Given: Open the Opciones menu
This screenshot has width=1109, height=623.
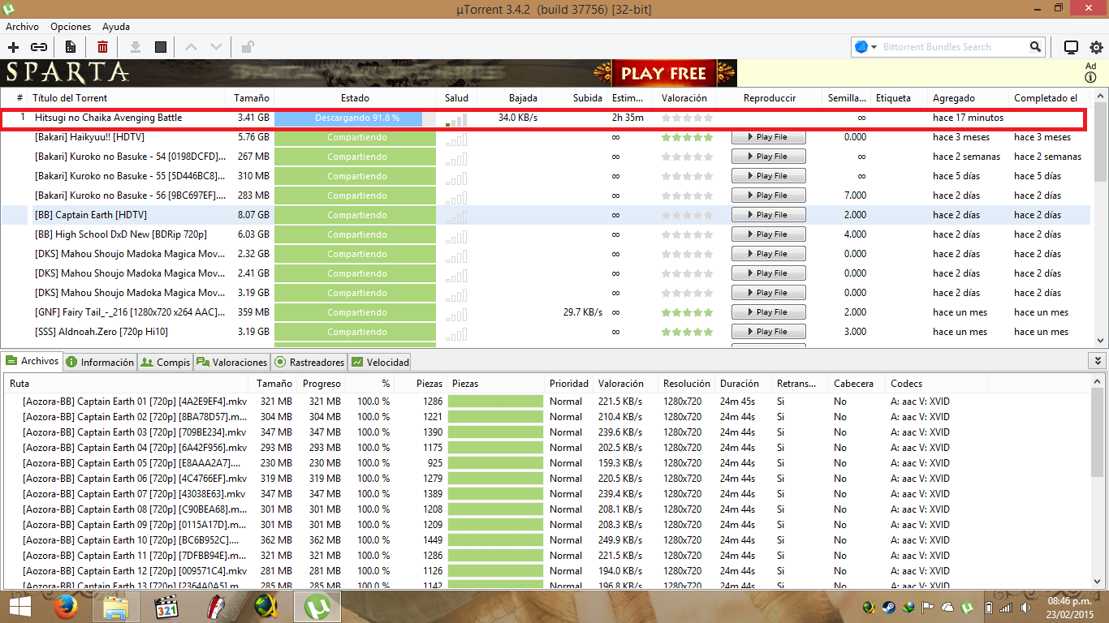Looking at the screenshot, I should (71, 27).
